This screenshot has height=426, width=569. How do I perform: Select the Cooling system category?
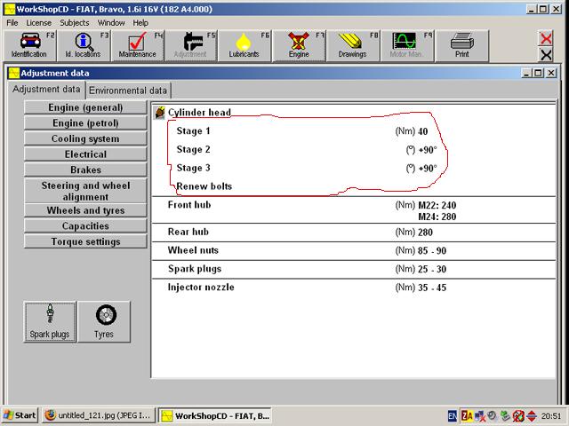pos(85,138)
